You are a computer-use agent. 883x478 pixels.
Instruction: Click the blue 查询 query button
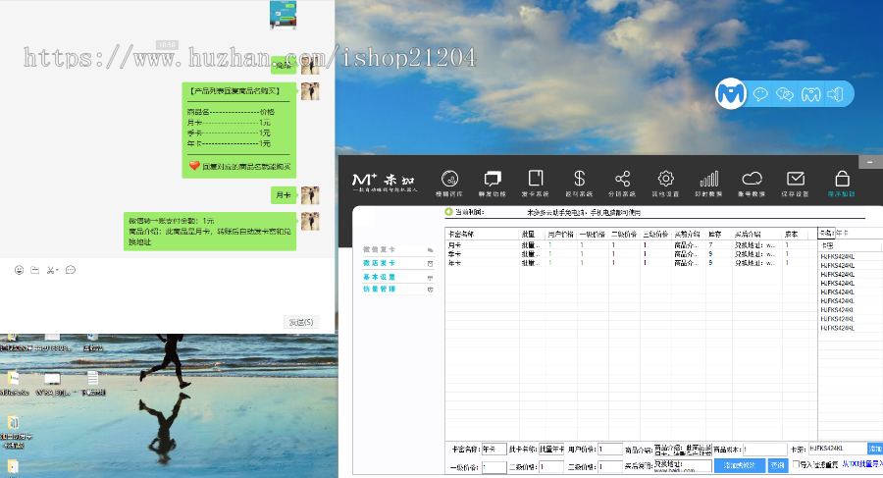point(777,465)
